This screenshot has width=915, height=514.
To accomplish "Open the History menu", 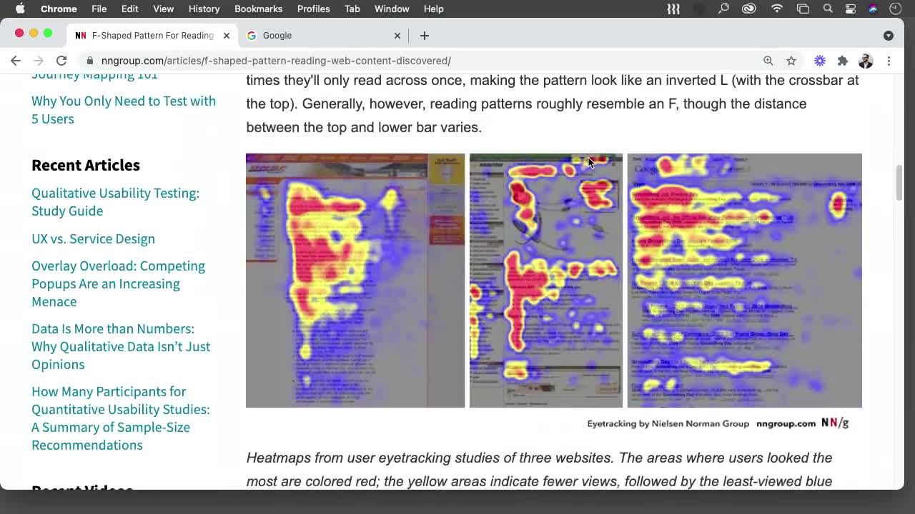I will [204, 9].
